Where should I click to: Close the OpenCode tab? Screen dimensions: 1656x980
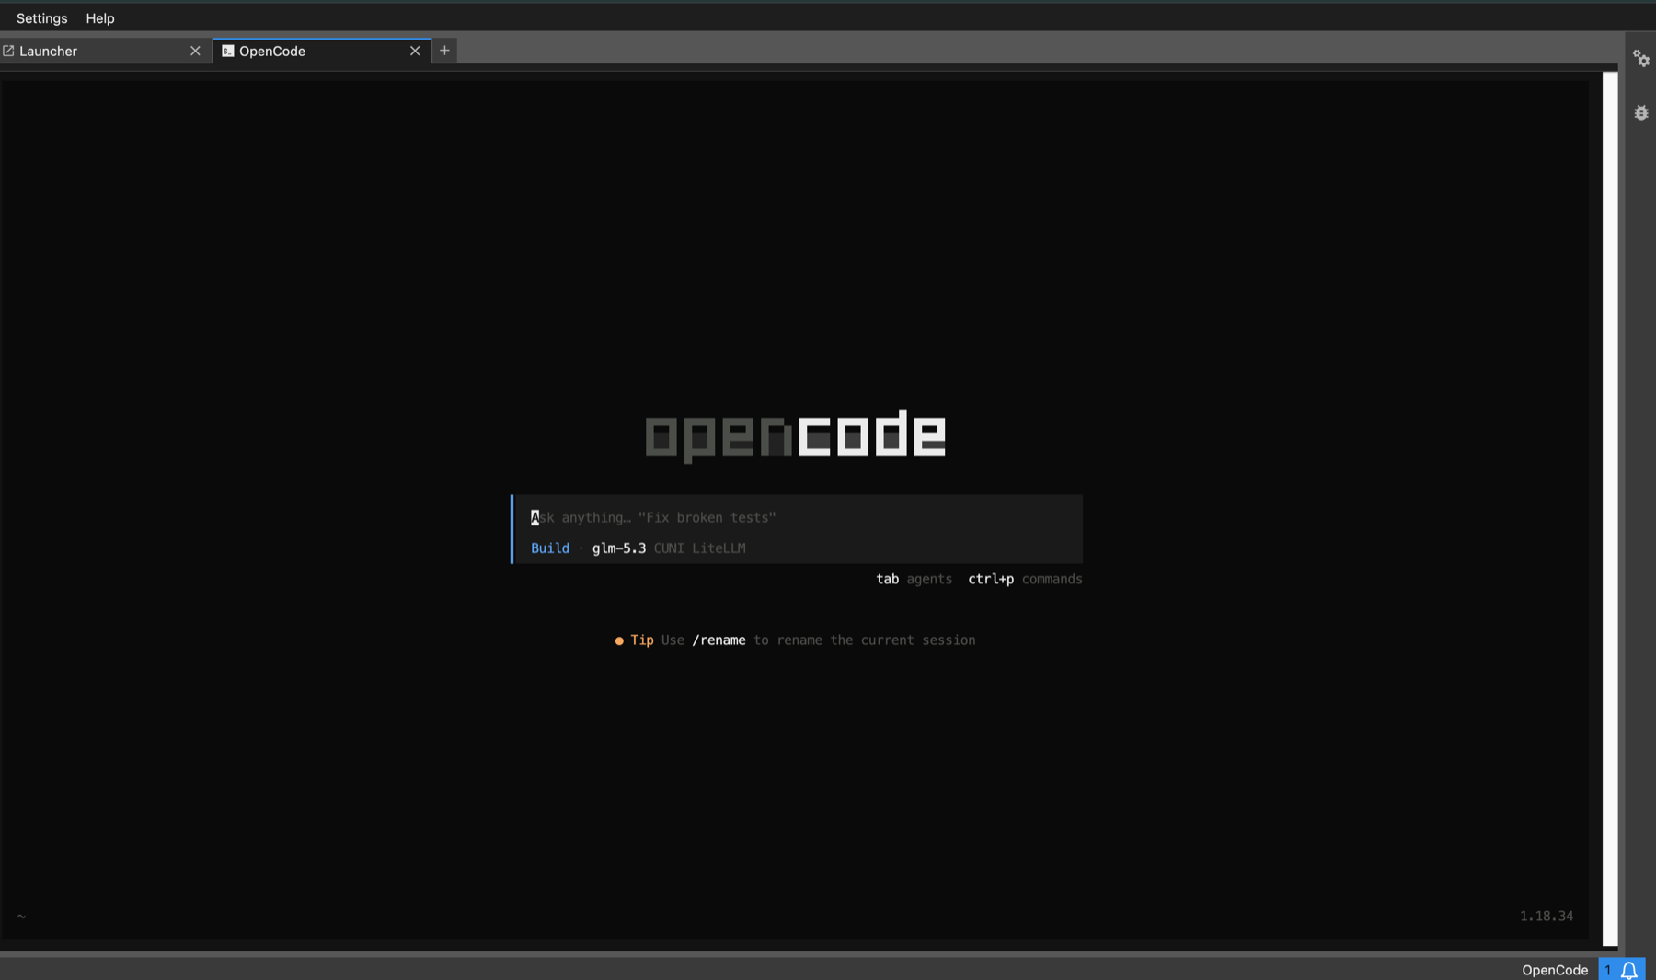415,52
